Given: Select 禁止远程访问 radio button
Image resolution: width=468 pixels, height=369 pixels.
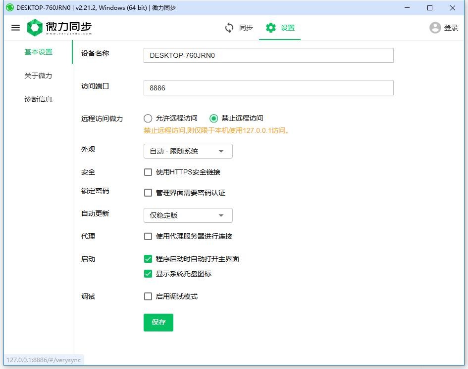Looking at the screenshot, I should (x=213, y=119).
